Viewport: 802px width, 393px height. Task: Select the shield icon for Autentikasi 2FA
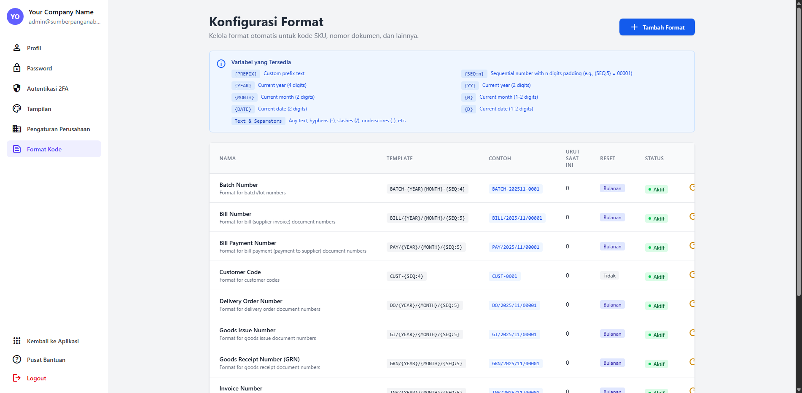(17, 88)
